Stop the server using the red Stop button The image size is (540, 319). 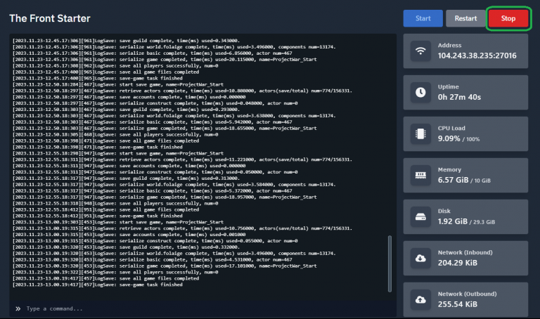pyautogui.click(x=508, y=18)
